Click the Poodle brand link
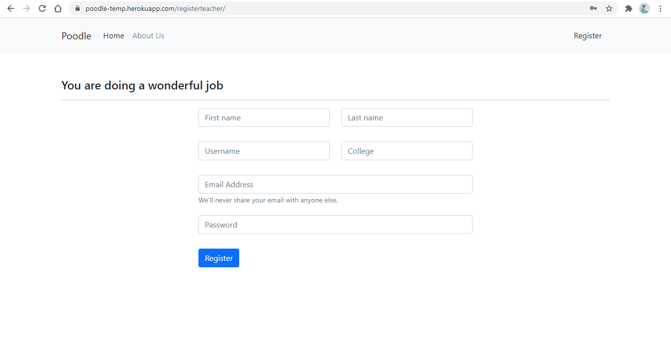This screenshot has height=340, width=671. [76, 35]
